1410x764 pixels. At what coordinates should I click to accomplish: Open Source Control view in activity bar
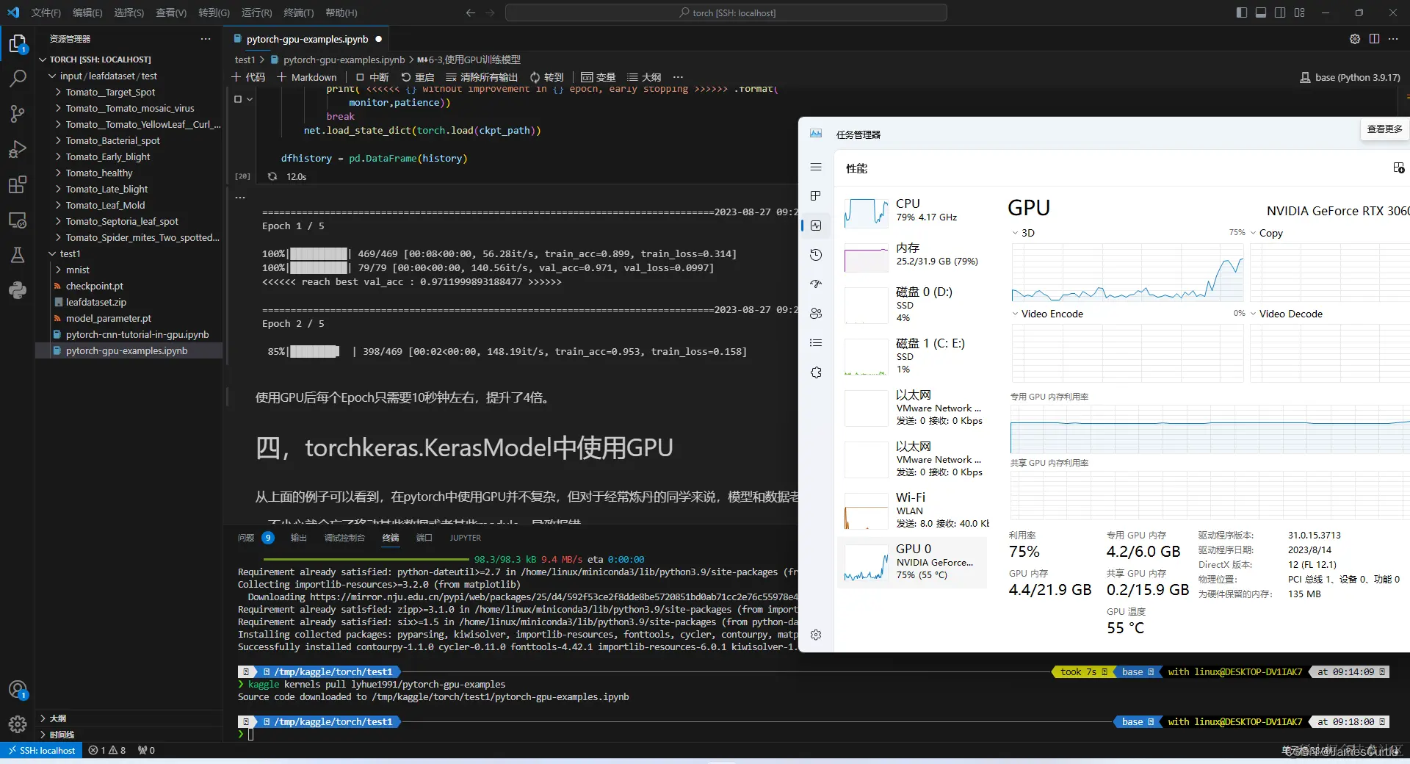(18, 114)
